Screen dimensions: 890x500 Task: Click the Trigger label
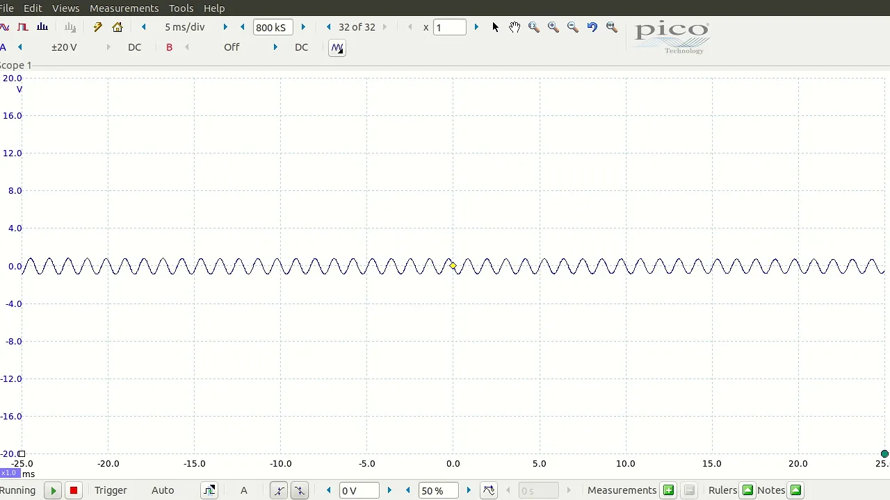click(111, 490)
